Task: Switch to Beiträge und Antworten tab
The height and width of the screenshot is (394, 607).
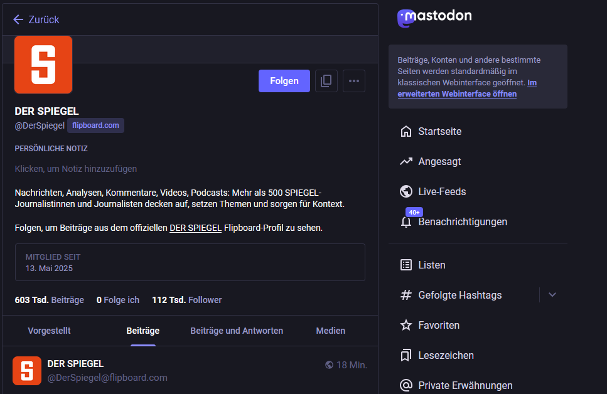Action: coord(237,331)
